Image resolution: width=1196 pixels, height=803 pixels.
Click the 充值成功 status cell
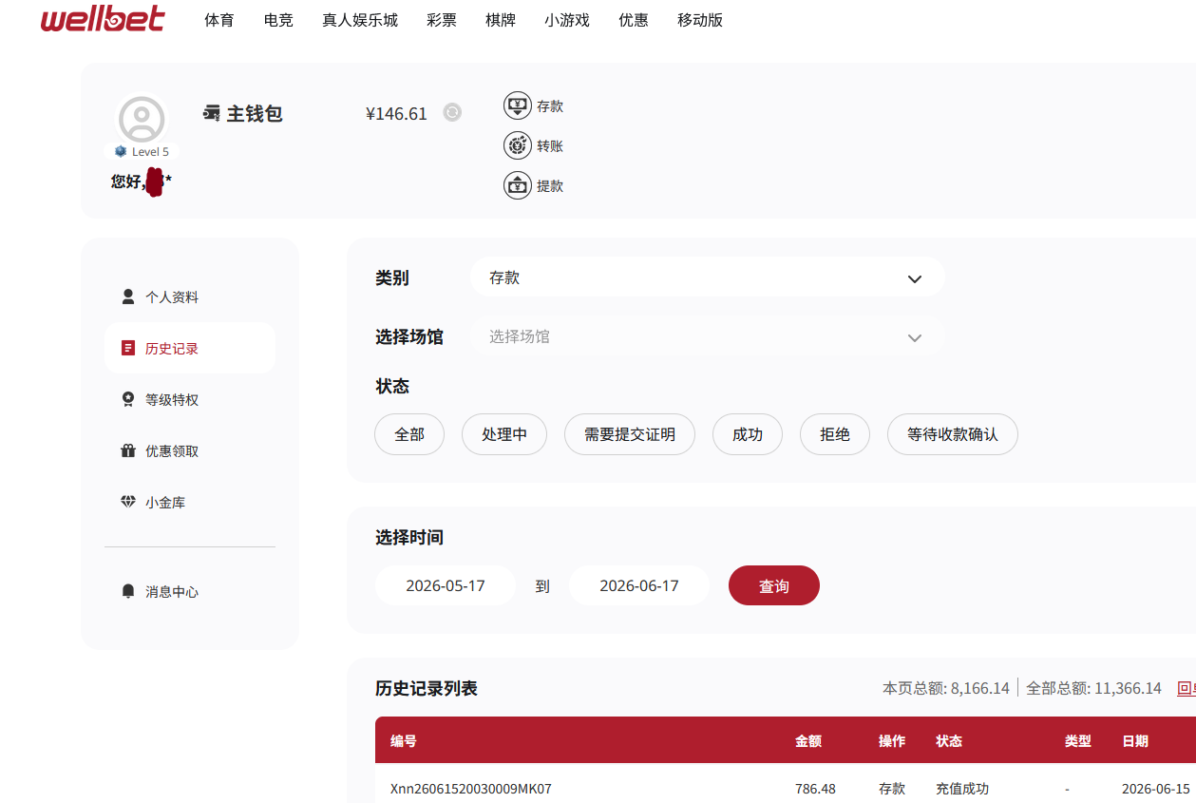pos(962,789)
